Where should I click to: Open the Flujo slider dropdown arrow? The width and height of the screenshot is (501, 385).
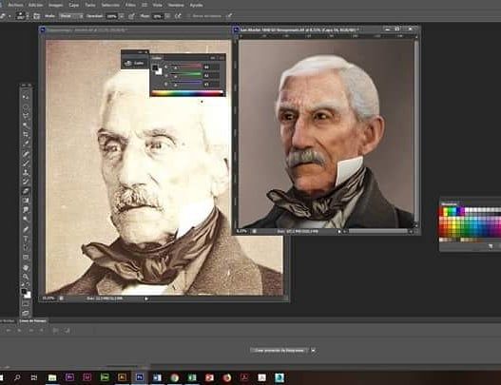[x=167, y=16]
